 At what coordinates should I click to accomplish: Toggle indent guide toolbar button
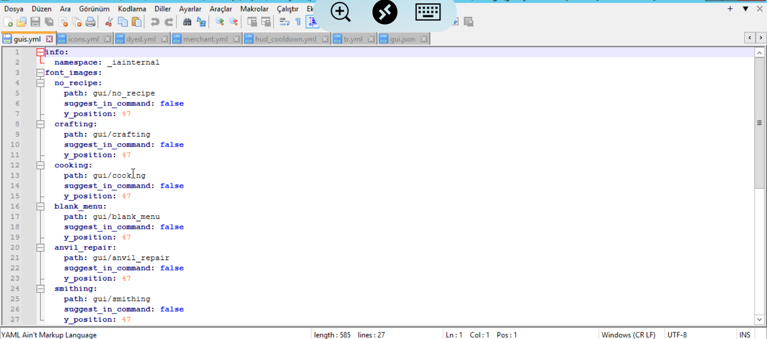(312, 22)
